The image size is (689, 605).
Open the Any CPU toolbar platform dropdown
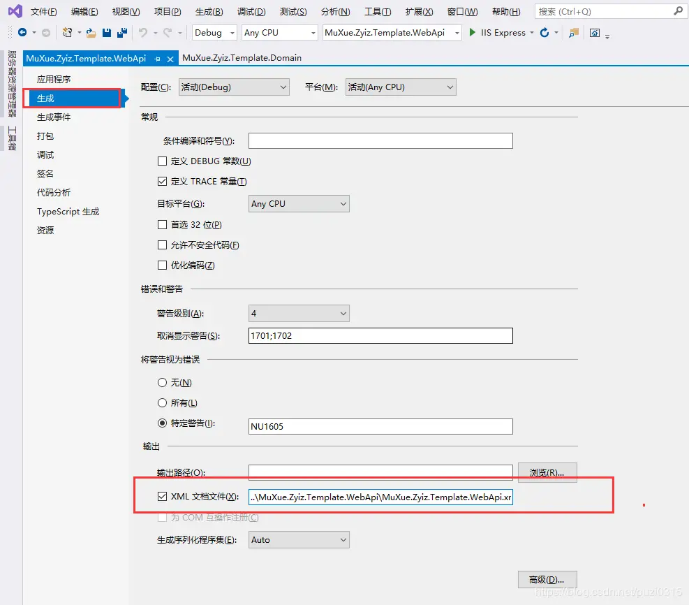[279, 33]
